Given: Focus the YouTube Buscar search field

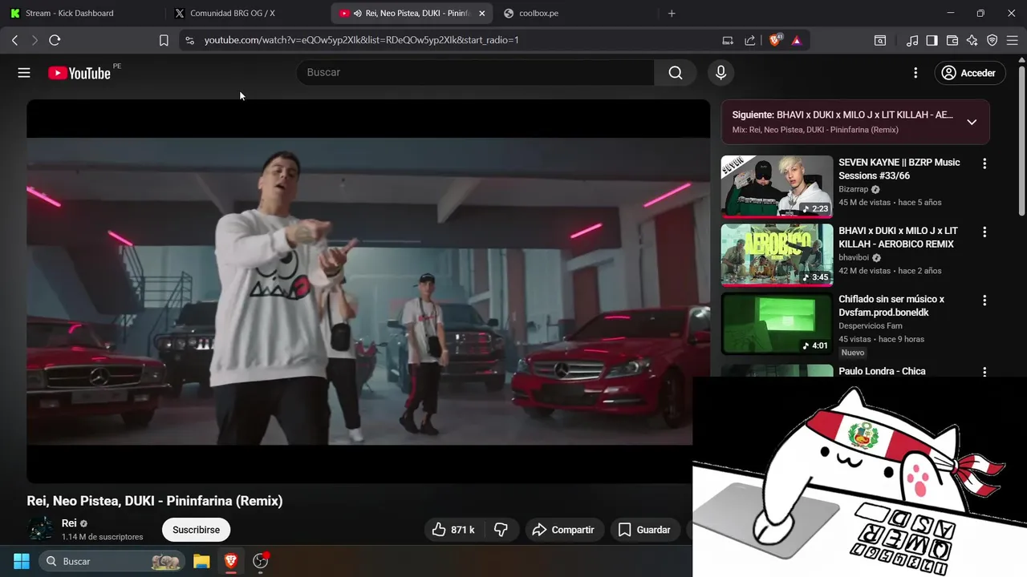Looking at the screenshot, I should coord(475,73).
